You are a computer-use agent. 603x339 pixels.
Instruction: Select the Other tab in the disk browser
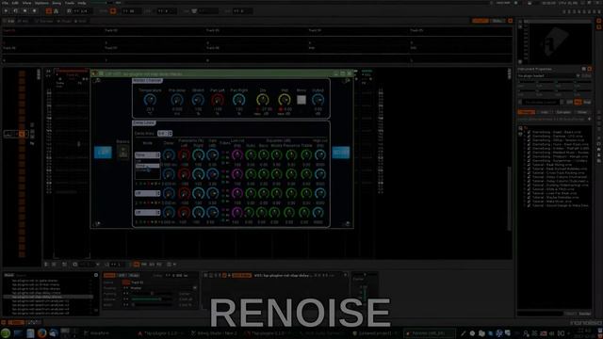click(582, 112)
